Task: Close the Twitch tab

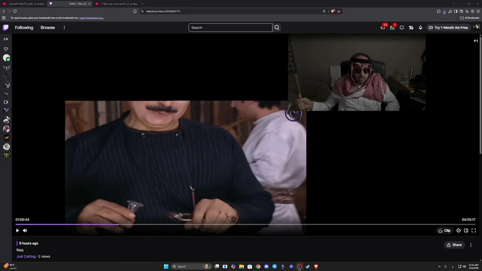Action: tap(89, 4)
